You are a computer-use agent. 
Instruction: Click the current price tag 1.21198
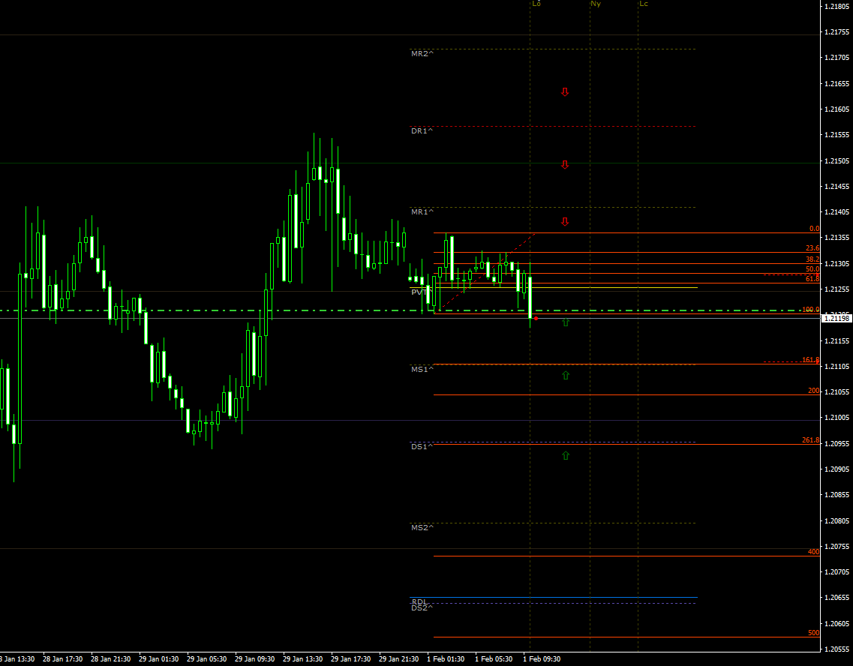836,319
